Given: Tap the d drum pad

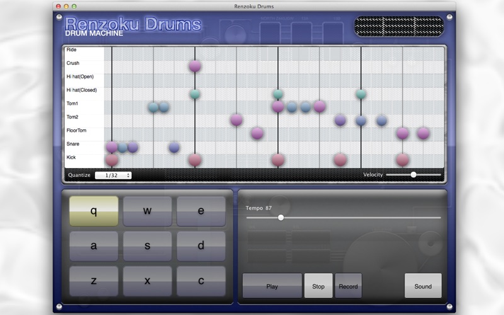Looking at the screenshot, I should coord(201,246).
